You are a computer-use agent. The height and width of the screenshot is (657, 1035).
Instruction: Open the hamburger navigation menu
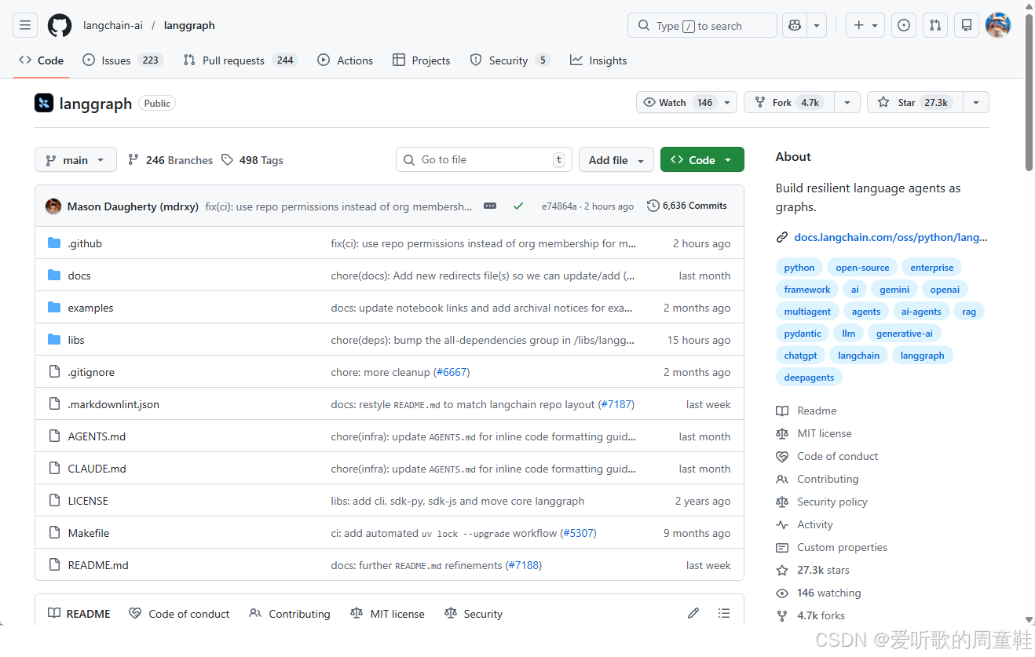point(25,25)
